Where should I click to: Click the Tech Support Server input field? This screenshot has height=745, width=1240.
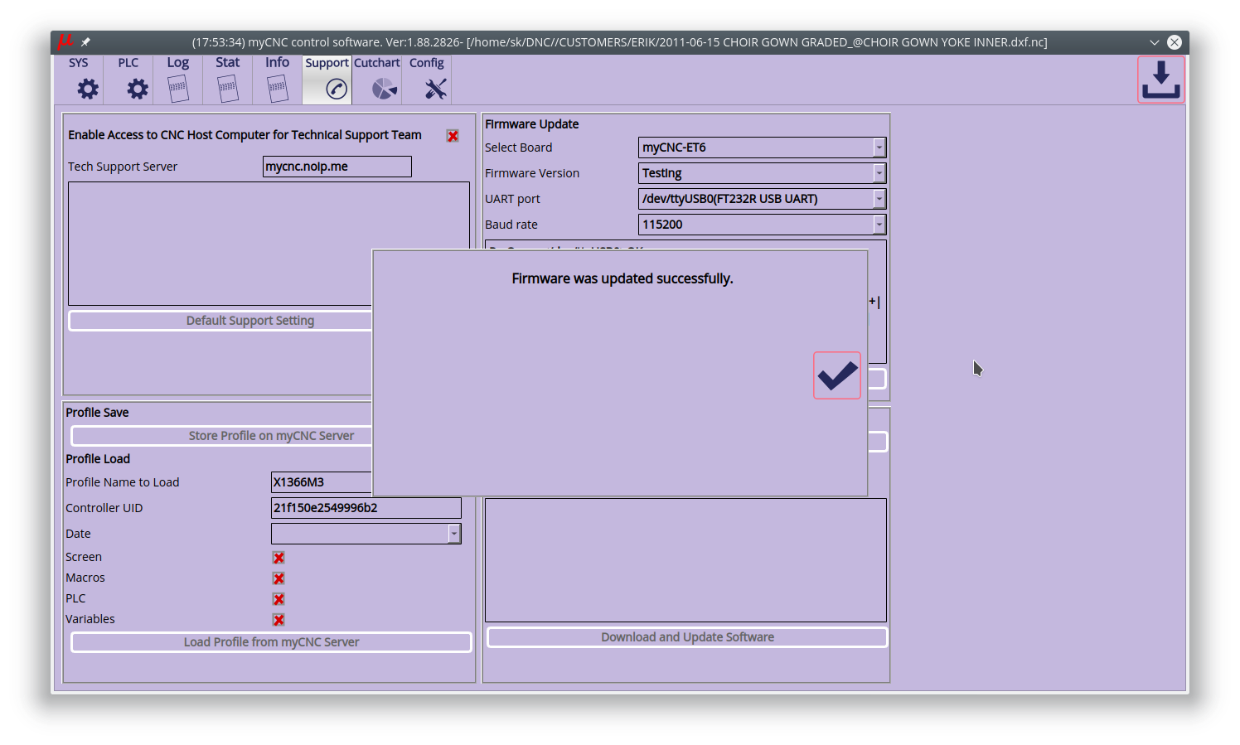(337, 167)
